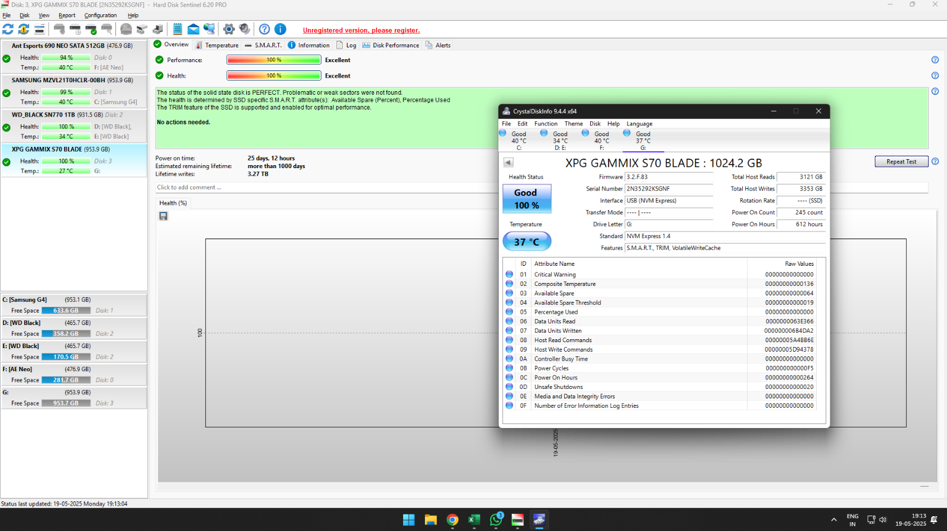Open Configuration menu in Hard Disk Sentinel
Viewport: 947px width, 531px height.
(101, 15)
